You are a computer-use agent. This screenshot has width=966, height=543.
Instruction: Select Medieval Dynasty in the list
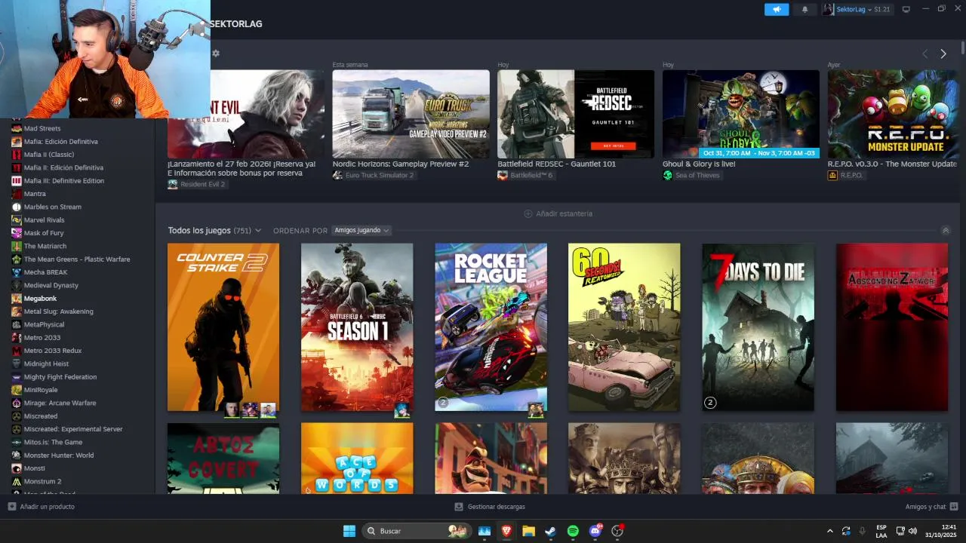51,285
